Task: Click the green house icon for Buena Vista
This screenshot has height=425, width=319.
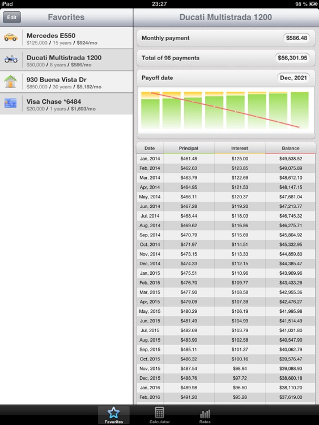Action: (x=11, y=81)
